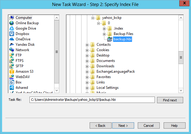The height and width of the screenshot is (134, 191).
Task: Click into the Task file path field
Action: click(92, 100)
